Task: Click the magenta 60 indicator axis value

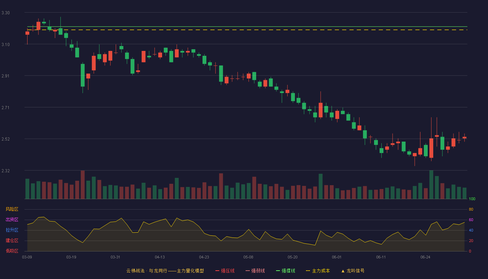Action: [x=471, y=220]
